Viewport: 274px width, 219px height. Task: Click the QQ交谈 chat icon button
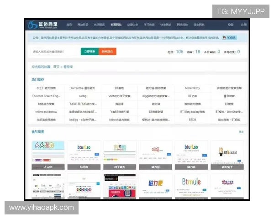pos(229,37)
